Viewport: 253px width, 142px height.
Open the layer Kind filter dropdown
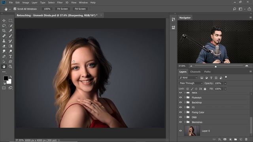click(188, 78)
